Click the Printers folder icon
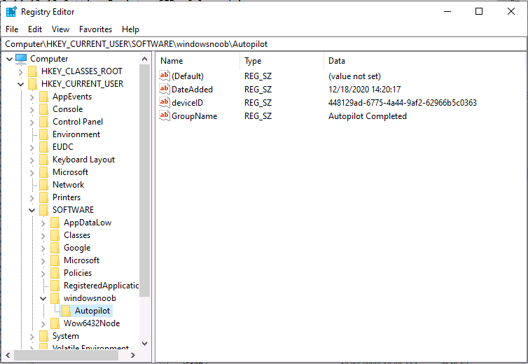The width and height of the screenshot is (528, 364). 44,197
